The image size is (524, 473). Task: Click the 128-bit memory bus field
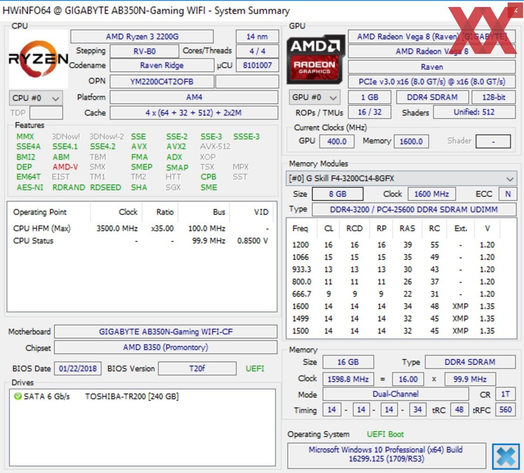click(494, 97)
